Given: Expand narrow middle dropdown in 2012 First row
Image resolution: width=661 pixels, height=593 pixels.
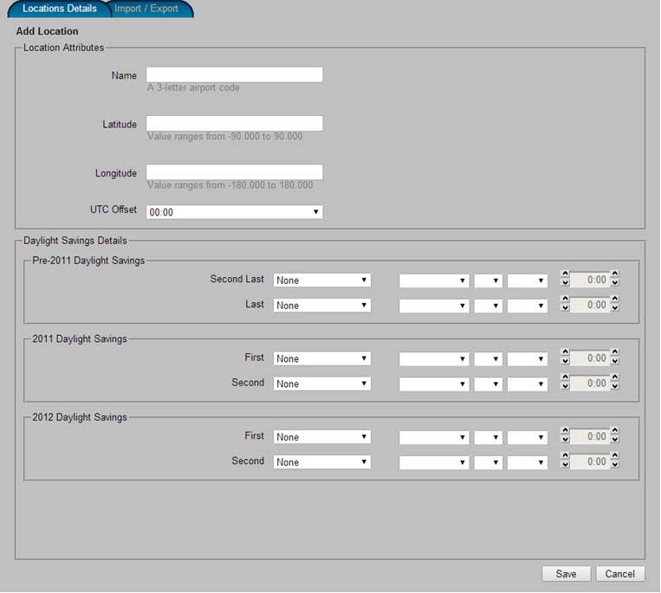Looking at the screenshot, I should coord(488,437).
